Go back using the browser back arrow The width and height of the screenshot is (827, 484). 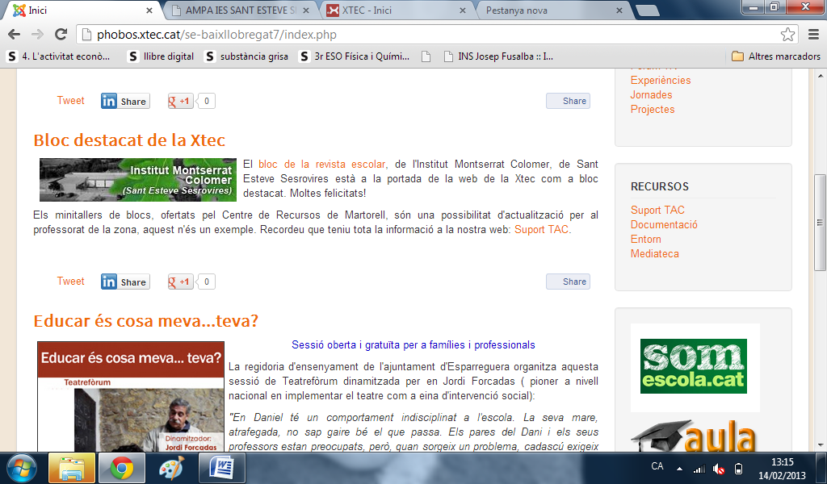[15, 35]
